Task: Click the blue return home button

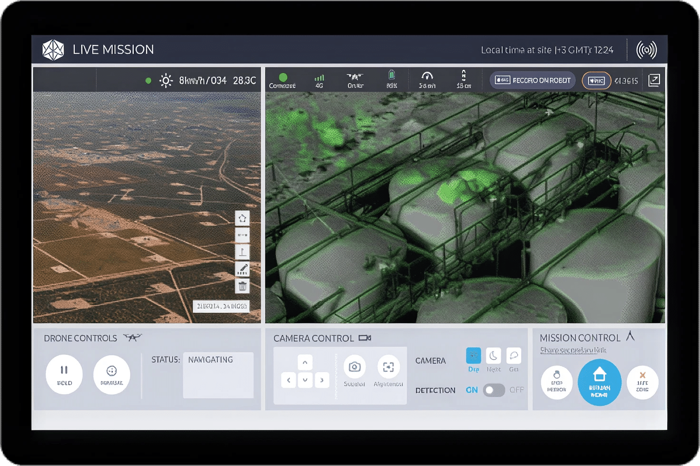Action: (x=599, y=382)
